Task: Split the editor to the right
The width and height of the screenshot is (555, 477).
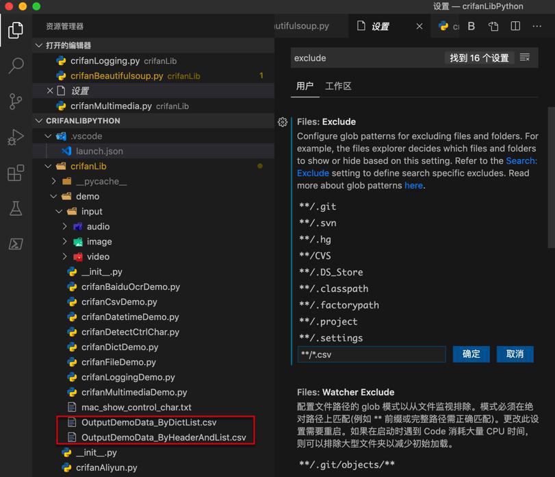Action: [x=515, y=26]
